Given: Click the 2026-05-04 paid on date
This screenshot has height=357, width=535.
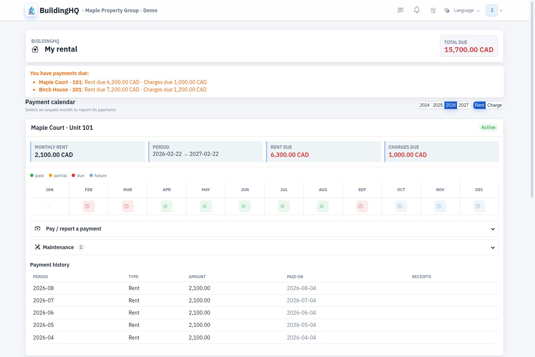Looking at the screenshot, I should point(301,325).
